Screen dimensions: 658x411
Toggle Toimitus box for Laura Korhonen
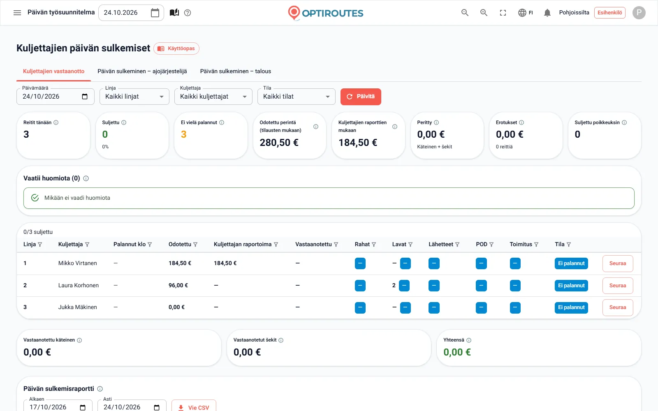point(515,286)
